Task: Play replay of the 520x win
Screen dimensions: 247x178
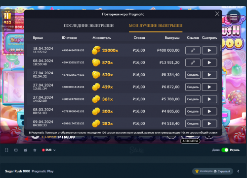Action: (209, 75)
